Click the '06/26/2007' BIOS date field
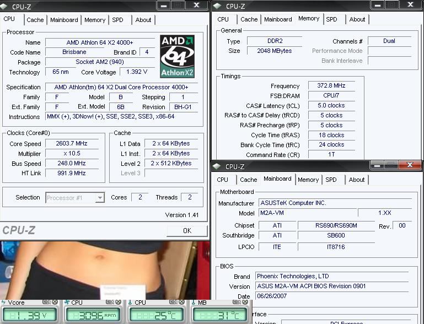The image size is (424, 324). [332, 296]
